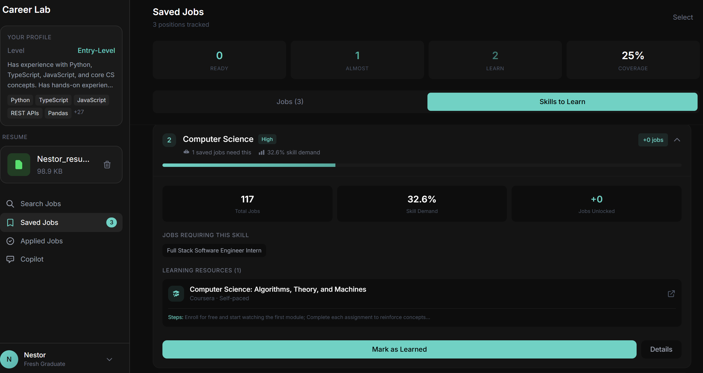Open the Details button

(x=661, y=349)
